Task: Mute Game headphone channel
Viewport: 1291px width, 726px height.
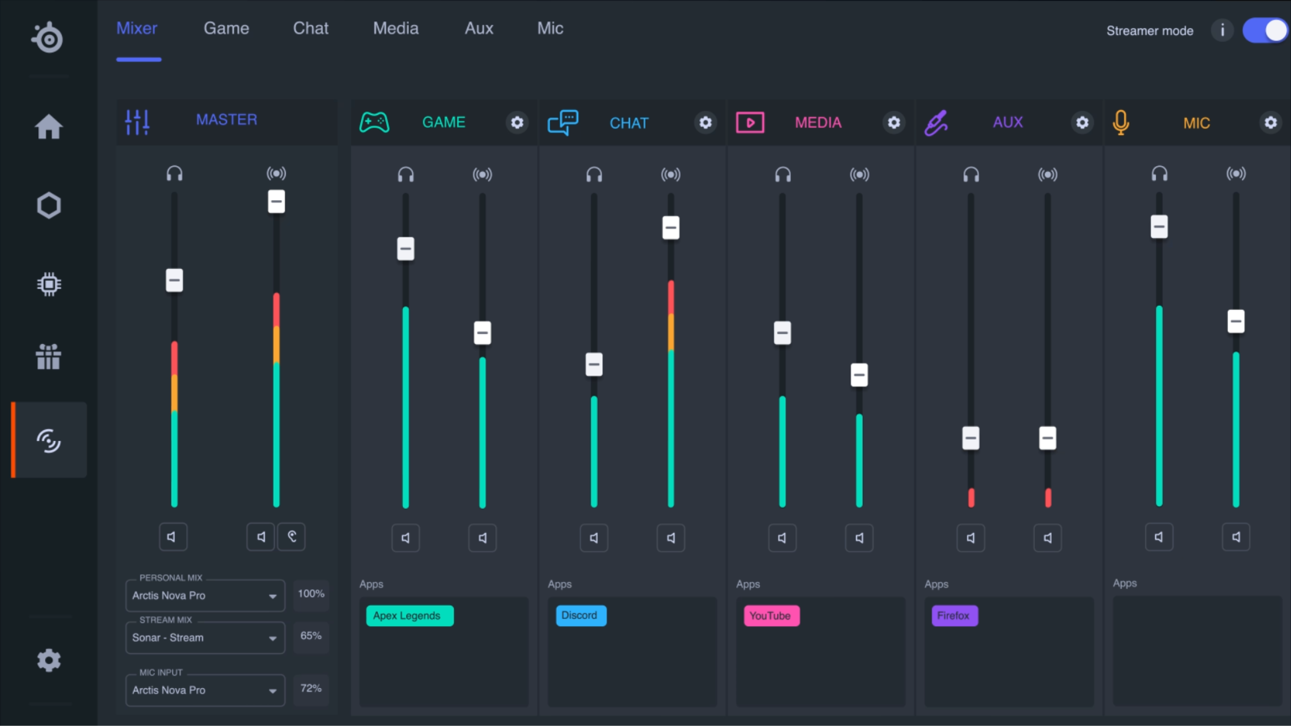Action: (405, 538)
